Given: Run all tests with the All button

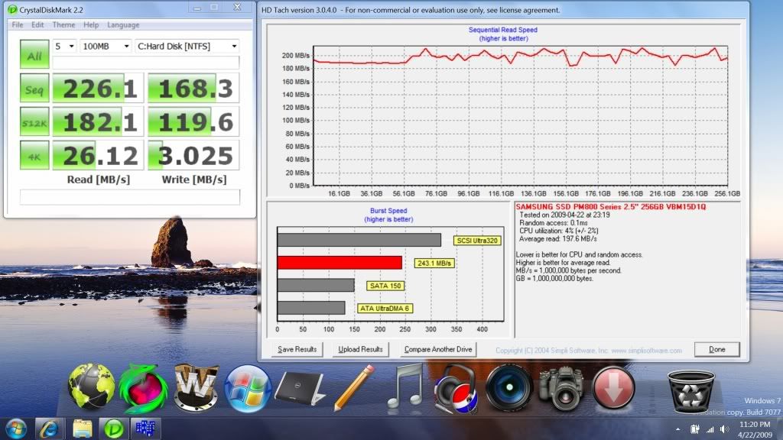Looking at the screenshot, I should (34, 54).
